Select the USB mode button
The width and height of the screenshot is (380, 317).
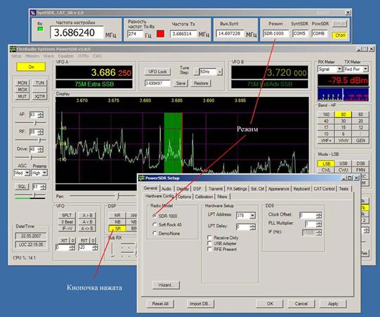point(343,164)
